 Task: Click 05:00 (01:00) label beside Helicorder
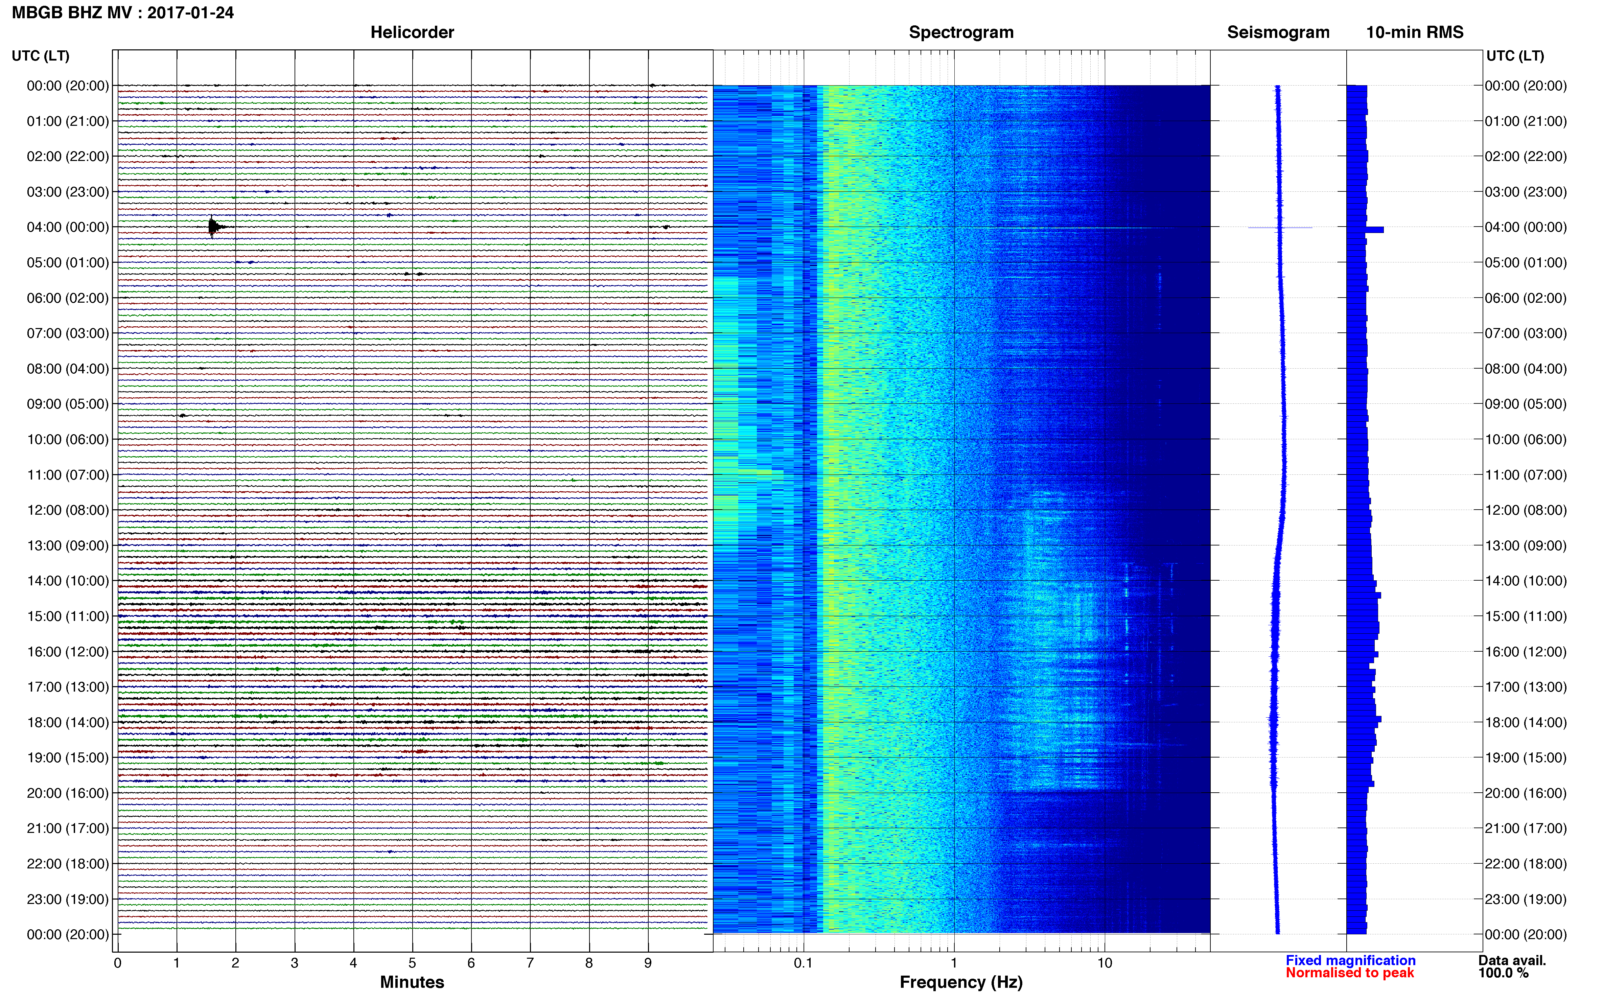[68, 262]
